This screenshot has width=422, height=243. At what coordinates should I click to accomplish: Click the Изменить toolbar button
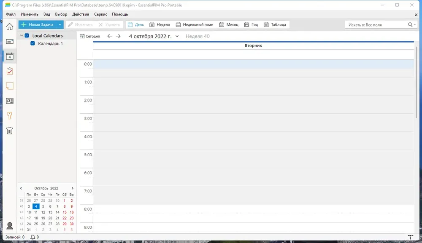[x=80, y=25]
